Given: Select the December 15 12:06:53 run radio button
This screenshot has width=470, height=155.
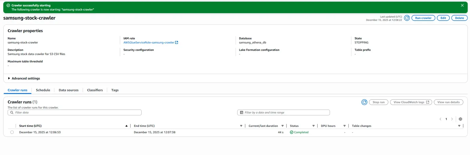Looking at the screenshot, I should (12, 132).
